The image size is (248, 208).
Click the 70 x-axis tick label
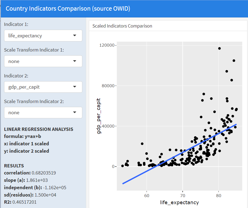click(x=183, y=195)
